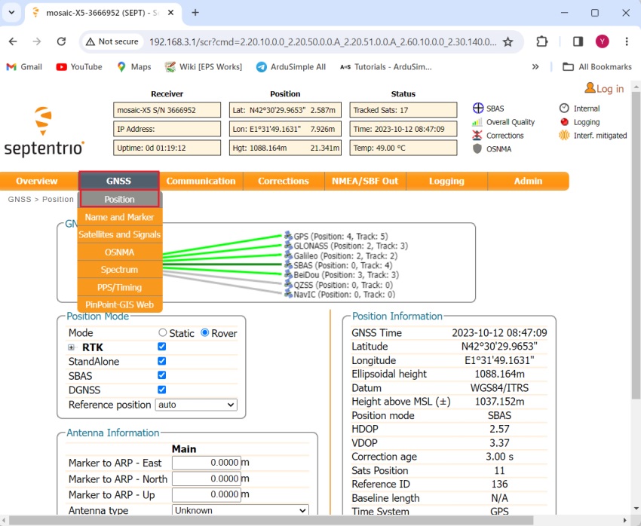Click the SBAS status icon
The image size is (641, 526).
click(x=477, y=109)
